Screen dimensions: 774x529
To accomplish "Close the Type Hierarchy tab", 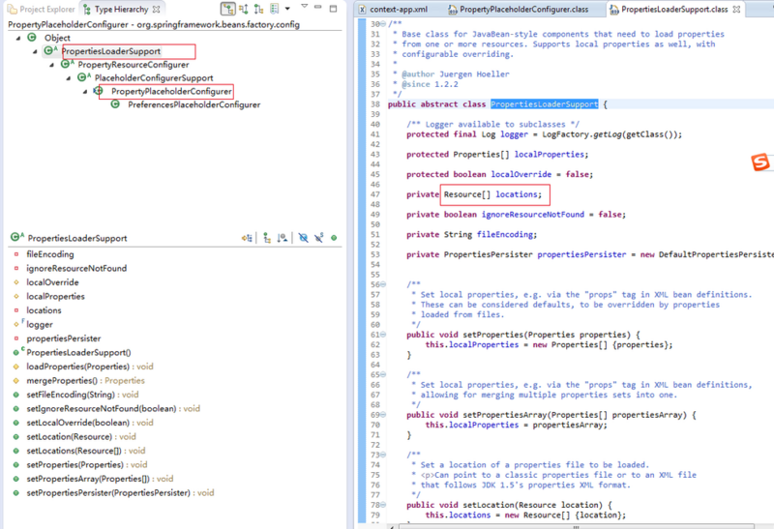I will coord(156,10).
